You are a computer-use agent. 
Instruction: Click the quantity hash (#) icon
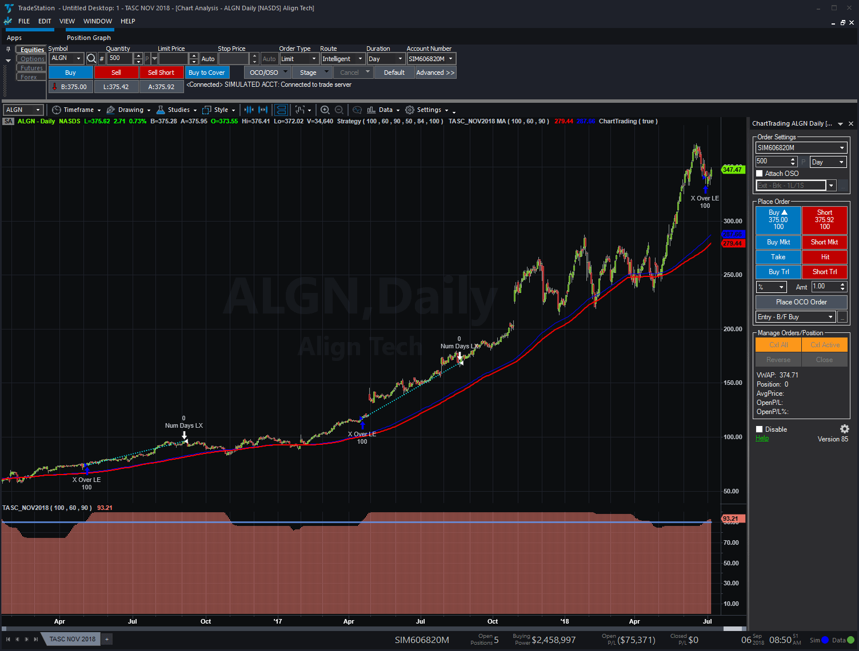tap(102, 59)
